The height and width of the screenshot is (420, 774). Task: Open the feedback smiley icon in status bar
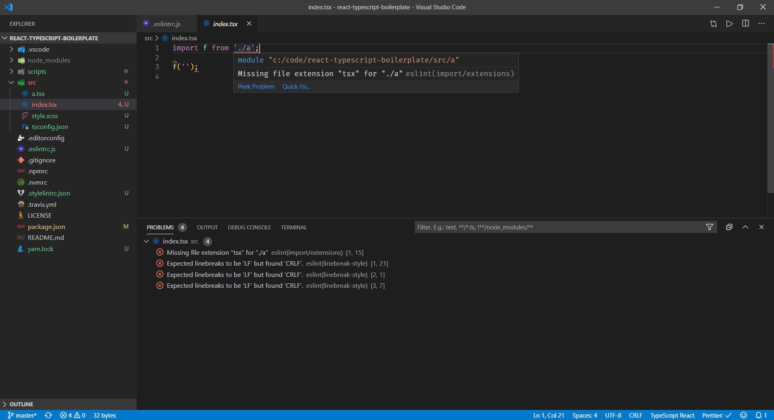pyautogui.click(x=744, y=415)
